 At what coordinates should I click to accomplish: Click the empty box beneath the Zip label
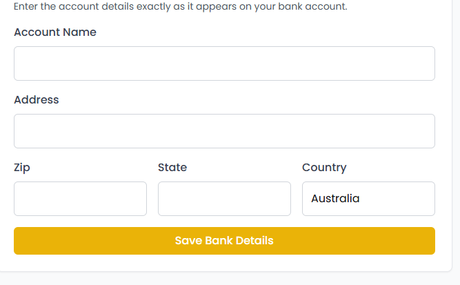(x=80, y=199)
